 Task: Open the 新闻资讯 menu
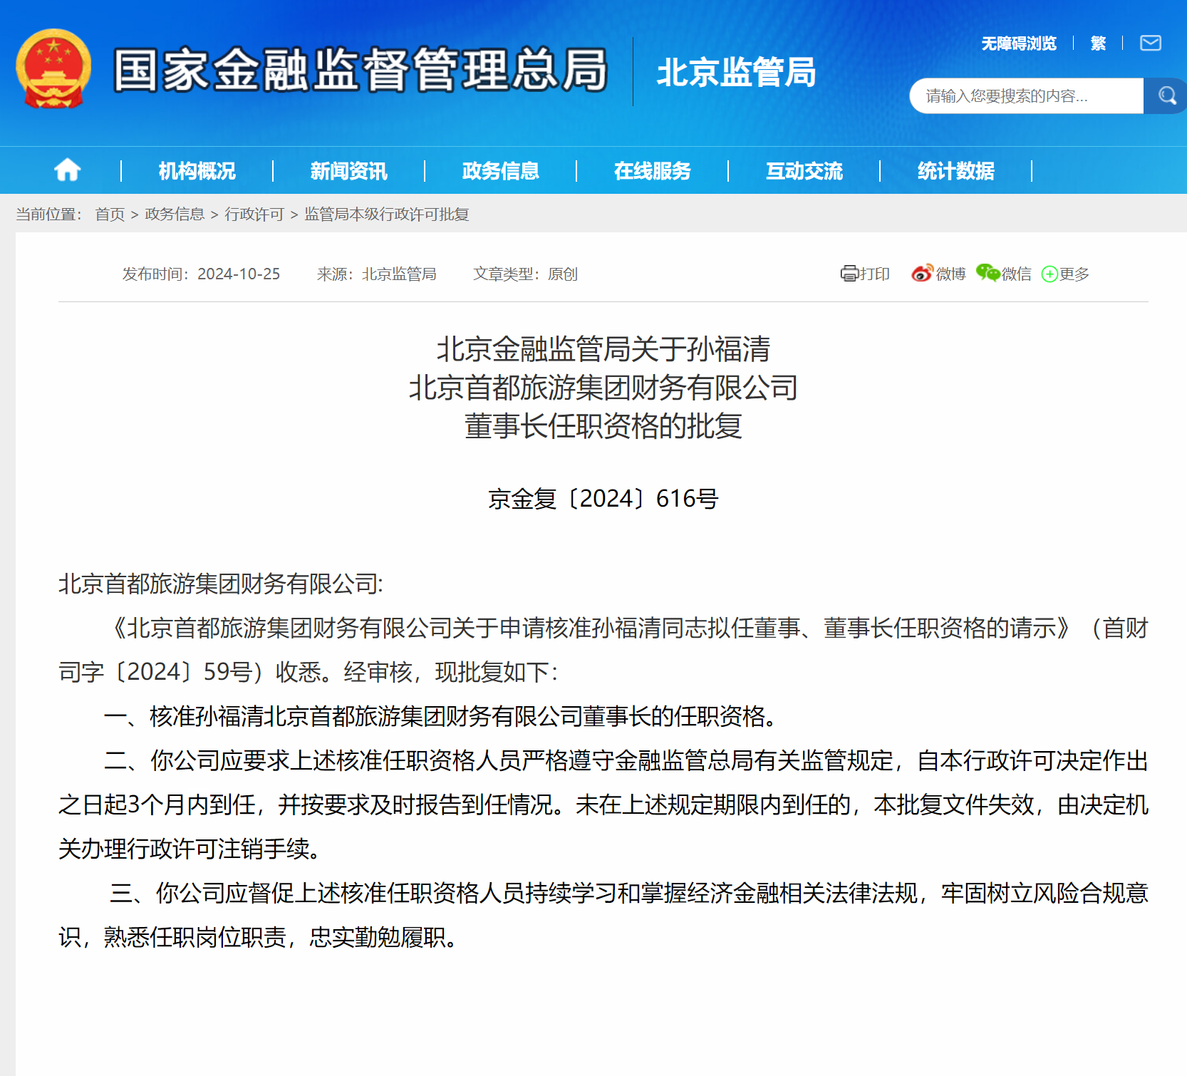point(348,171)
